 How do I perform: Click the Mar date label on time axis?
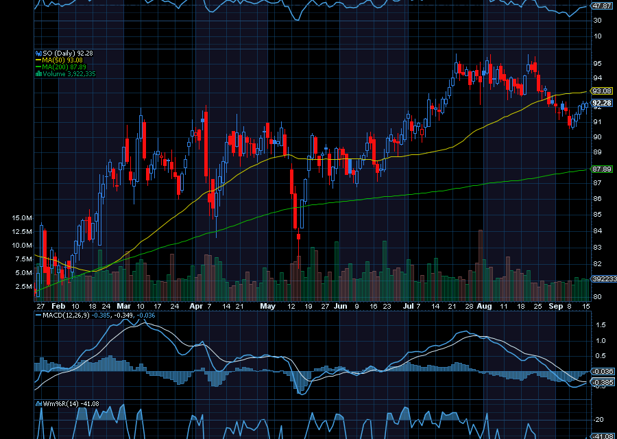pos(123,307)
